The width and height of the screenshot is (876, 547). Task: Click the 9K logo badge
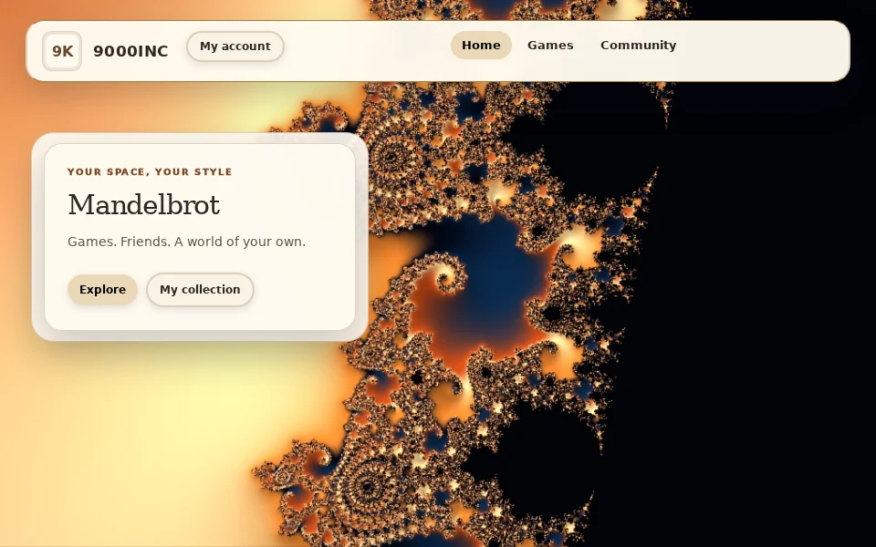pos(62,51)
